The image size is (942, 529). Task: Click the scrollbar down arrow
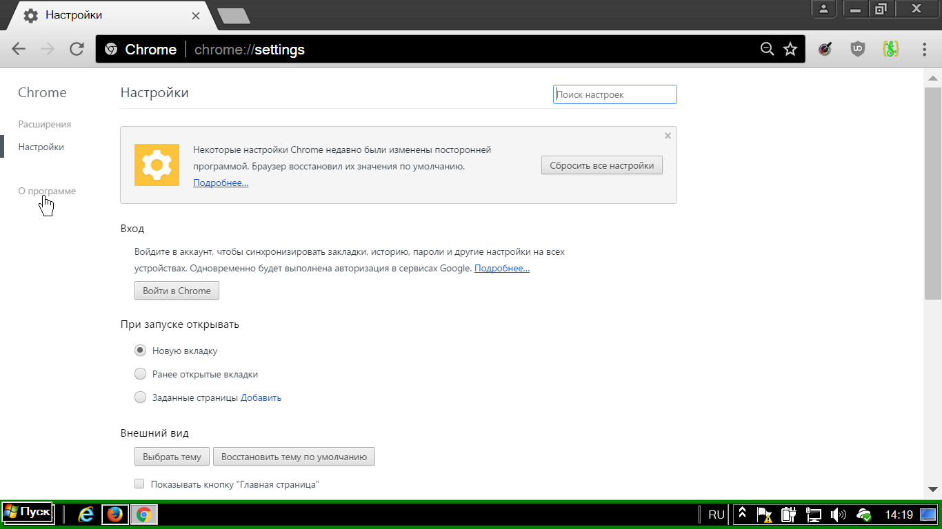coord(933,488)
